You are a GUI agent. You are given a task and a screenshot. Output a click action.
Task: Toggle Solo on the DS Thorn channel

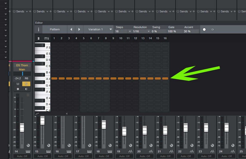click(26, 84)
